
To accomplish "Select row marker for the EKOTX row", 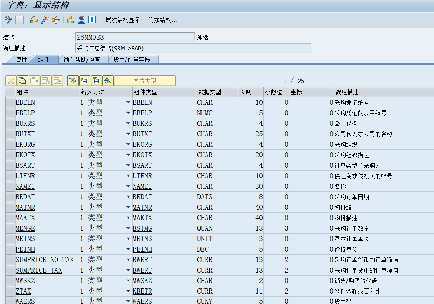I will pyautogui.click(x=10, y=155).
